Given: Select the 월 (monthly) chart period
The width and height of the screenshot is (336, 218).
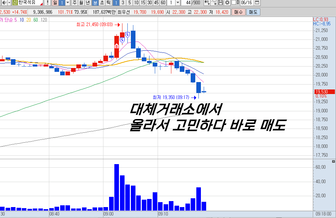Looking at the screenshot, I should (x=81, y=2).
